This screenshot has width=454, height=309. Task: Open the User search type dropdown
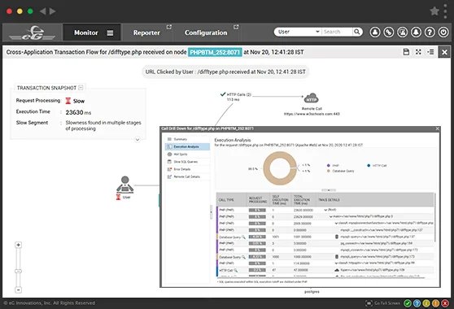click(298, 32)
